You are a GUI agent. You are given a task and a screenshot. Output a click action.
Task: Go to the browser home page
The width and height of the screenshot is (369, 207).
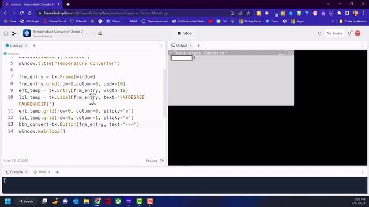[x=29, y=13]
